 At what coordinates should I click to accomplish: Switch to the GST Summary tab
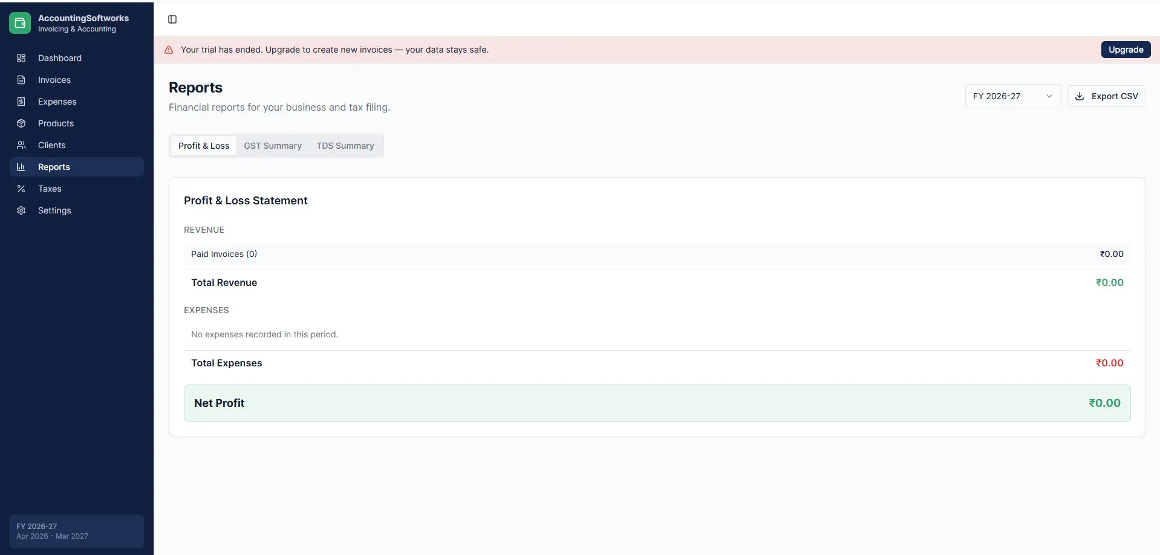(x=273, y=146)
